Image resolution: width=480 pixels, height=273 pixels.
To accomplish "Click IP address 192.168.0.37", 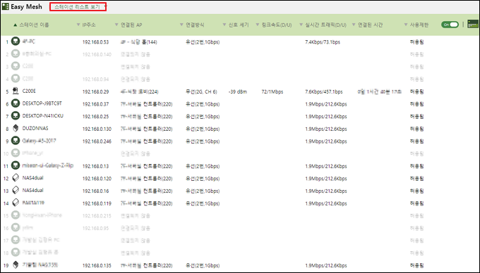I will click(x=95, y=104).
